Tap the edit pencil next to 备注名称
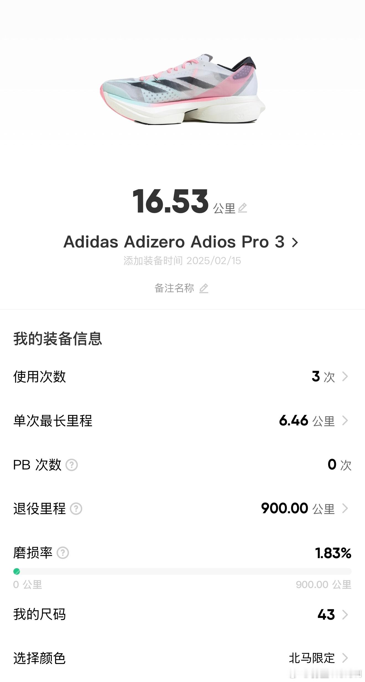 pos(204,288)
